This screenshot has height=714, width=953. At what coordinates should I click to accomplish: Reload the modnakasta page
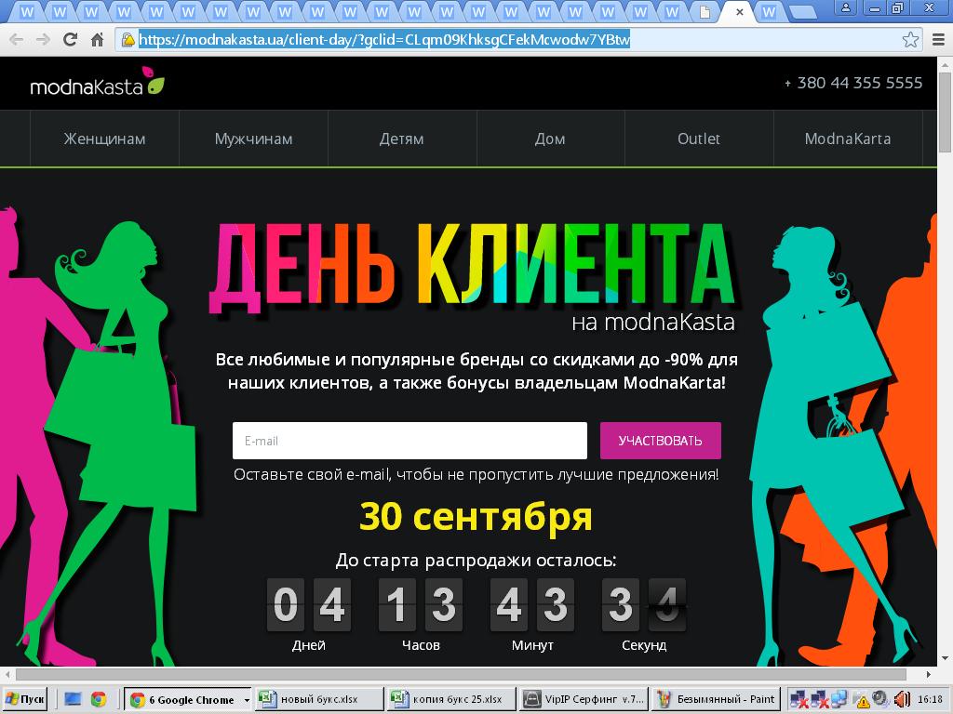(70, 40)
